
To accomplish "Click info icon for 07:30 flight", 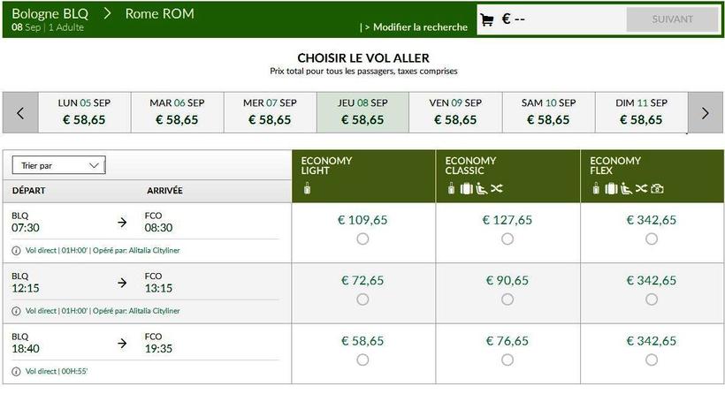I will 17,251.
